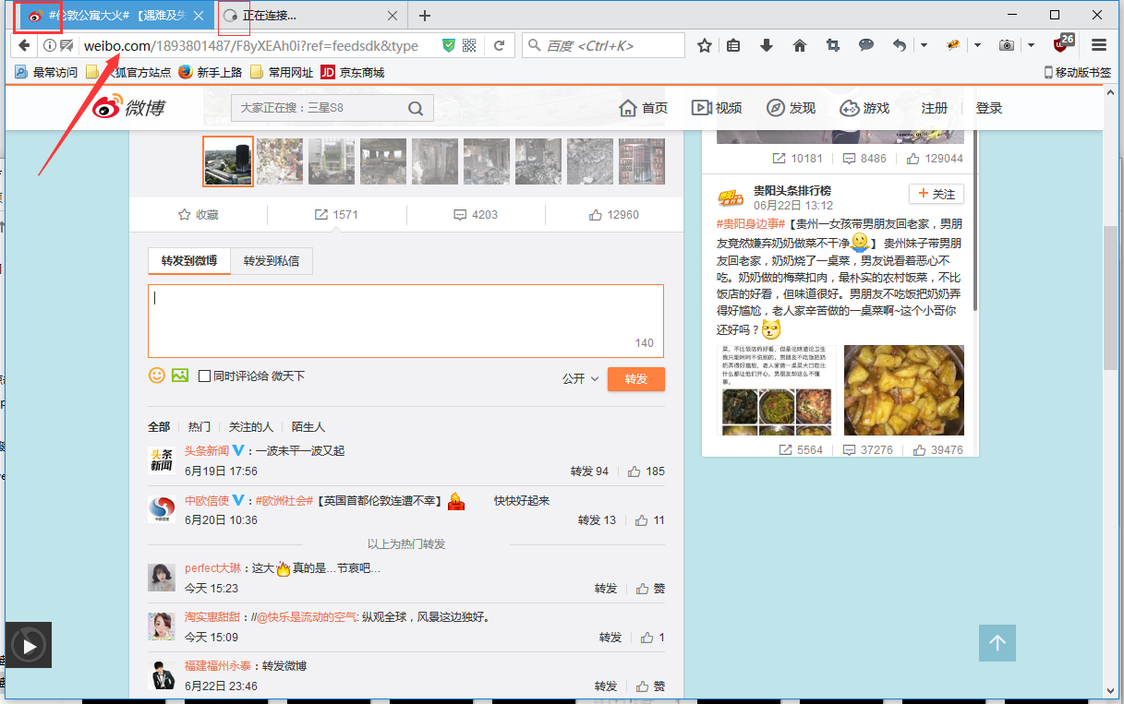This screenshot has height=704, width=1124.
Task: Select the 热门 filter tab
Action: (199, 427)
